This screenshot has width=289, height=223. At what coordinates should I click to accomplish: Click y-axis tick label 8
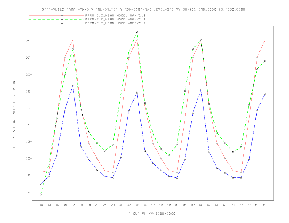[x=29, y=175]
